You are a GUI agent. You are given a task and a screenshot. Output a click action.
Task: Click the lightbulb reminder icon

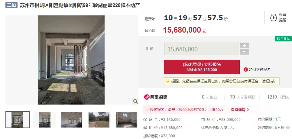tap(167, 81)
